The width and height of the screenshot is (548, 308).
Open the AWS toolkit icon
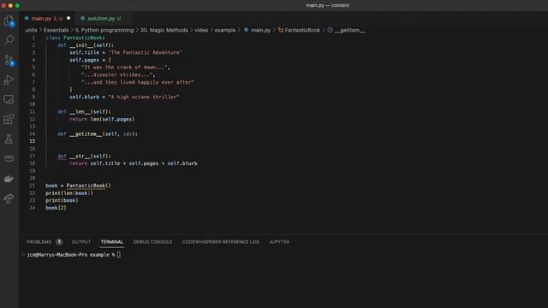coord(9,158)
